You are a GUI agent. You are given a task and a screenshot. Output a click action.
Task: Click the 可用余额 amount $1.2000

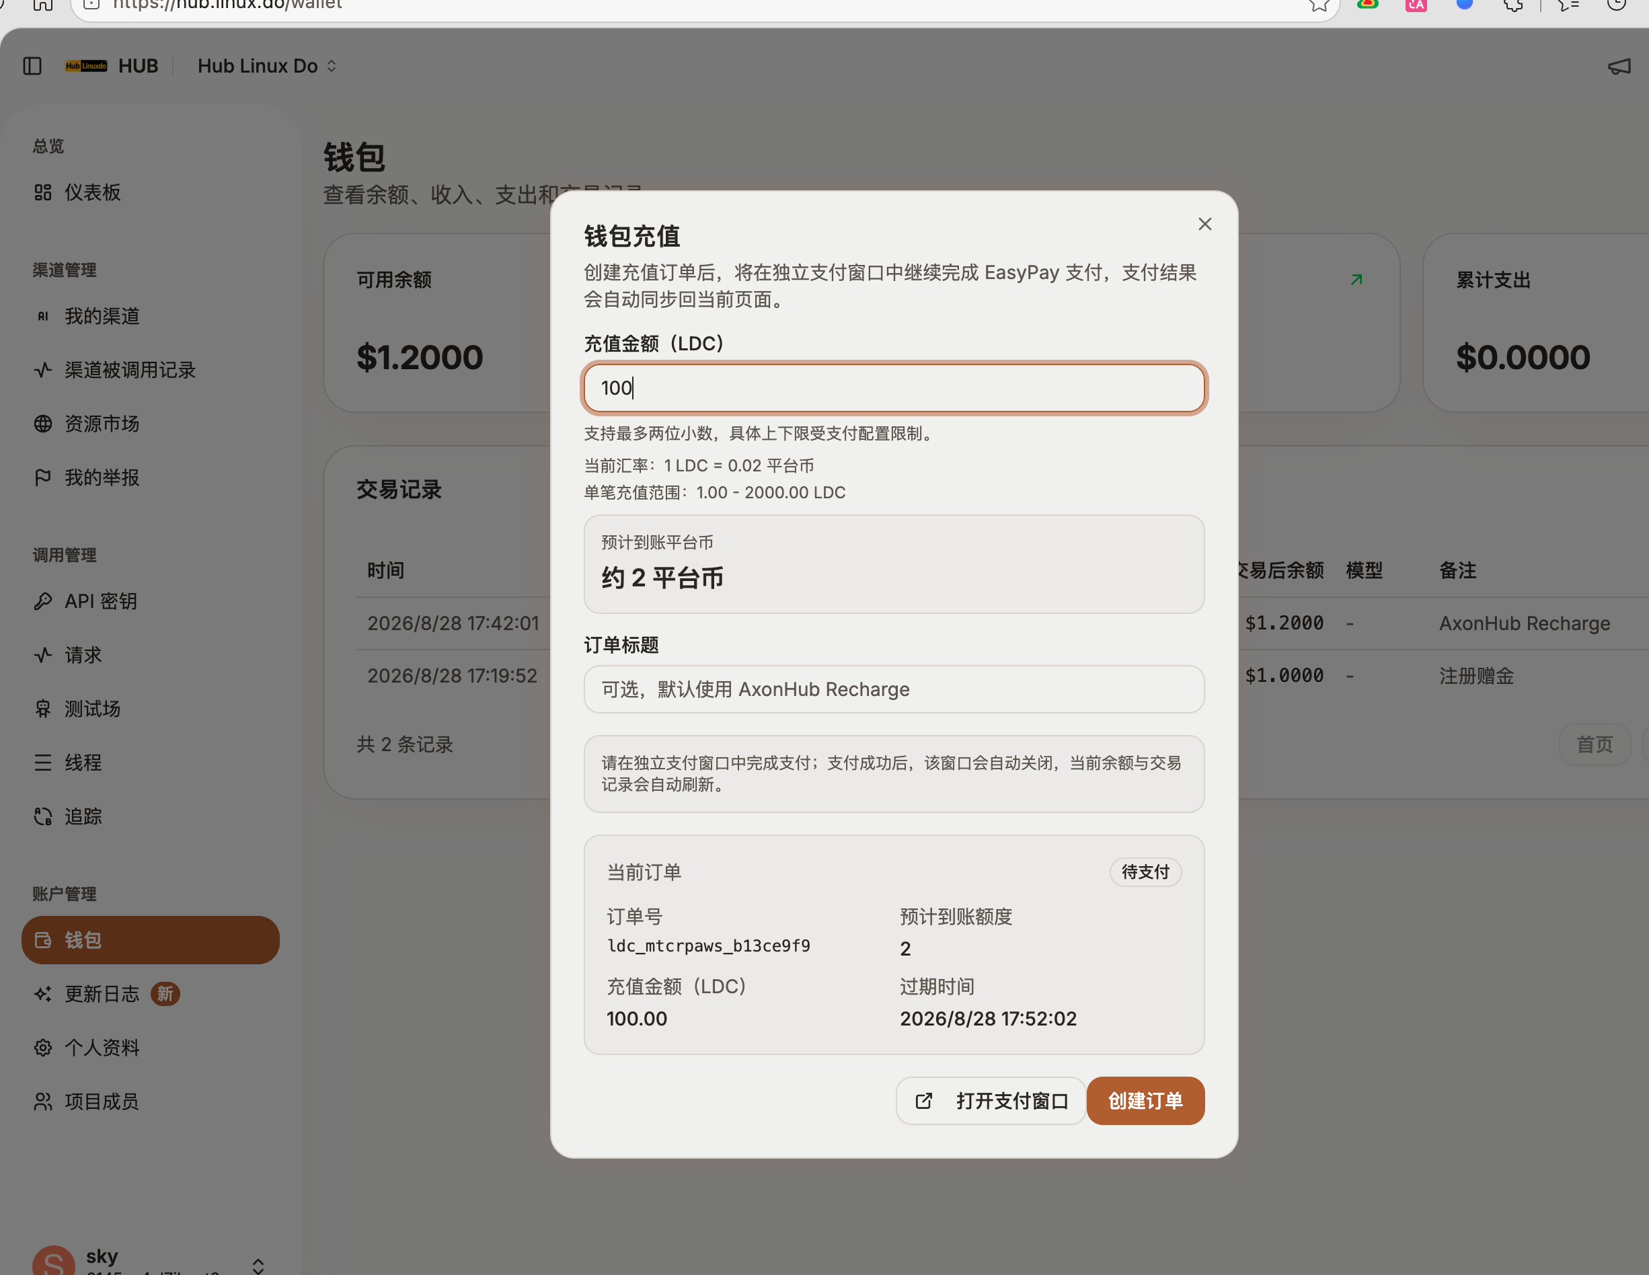[x=420, y=358]
